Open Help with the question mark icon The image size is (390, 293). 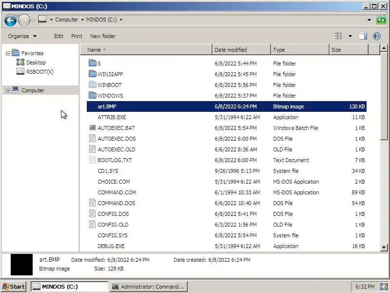[377, 36]
